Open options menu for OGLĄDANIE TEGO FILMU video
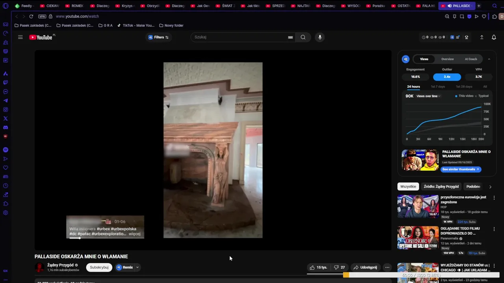Viewport: 504px width, 283px height. point(494,229)
